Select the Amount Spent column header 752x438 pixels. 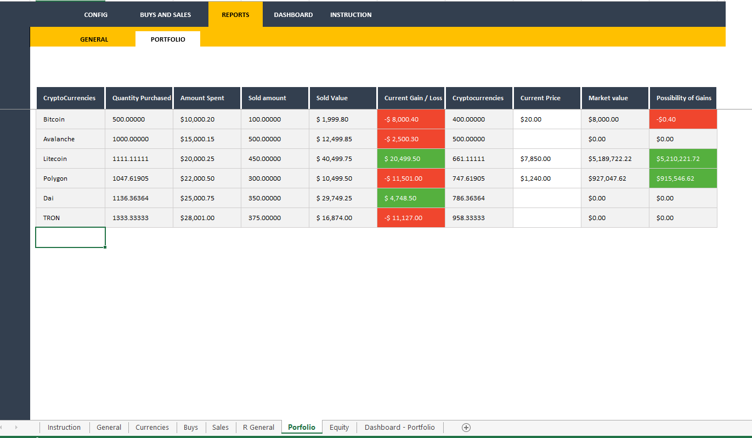207,98
